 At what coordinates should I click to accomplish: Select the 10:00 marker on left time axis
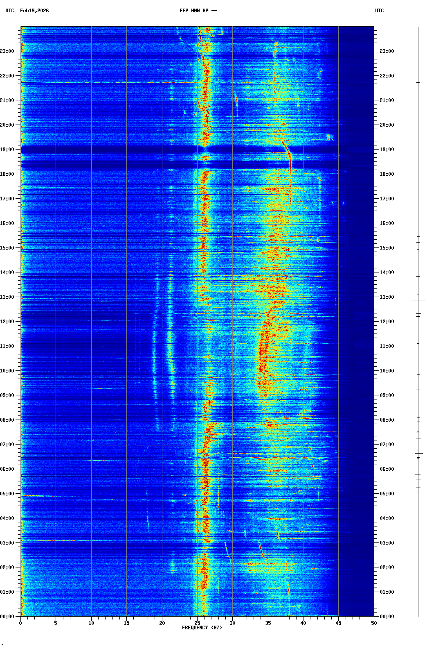tap(7, 371)
